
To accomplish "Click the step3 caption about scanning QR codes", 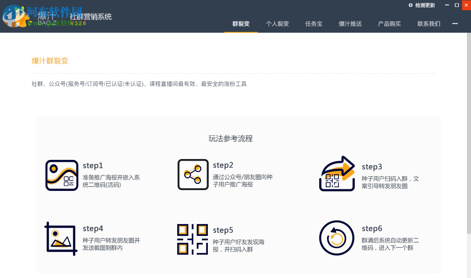I will pos(391,182).
